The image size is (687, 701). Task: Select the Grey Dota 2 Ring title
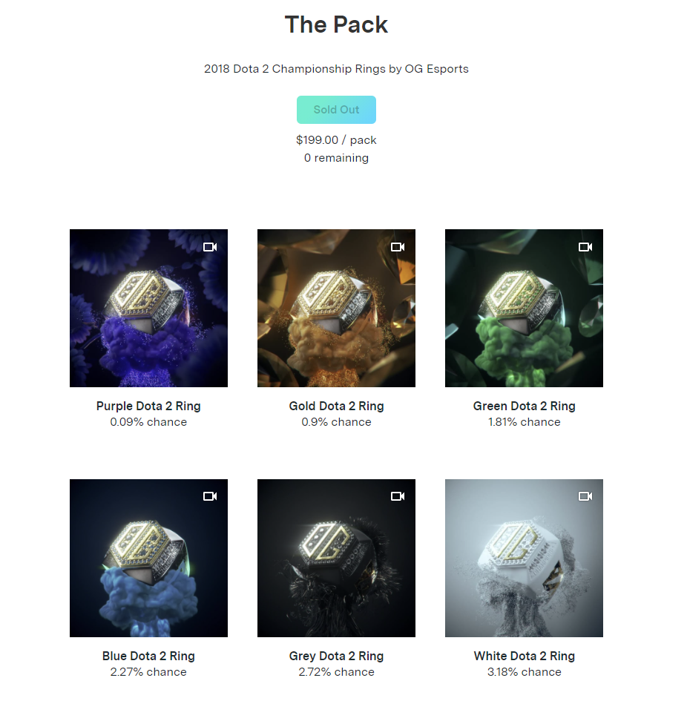[336, 656]
